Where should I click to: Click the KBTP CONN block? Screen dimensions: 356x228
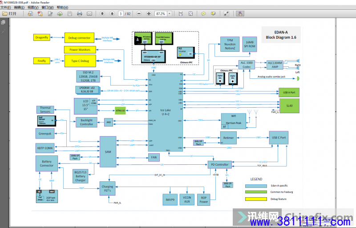[x=45, y=148]
